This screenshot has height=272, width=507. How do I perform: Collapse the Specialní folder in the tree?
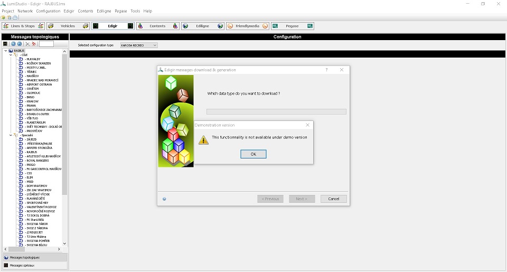point(11,135)
